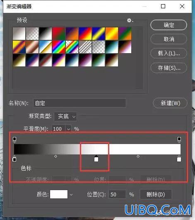Select the black-to-teal gradient preset in second row
195x220 pixels.
pos(112,47)
